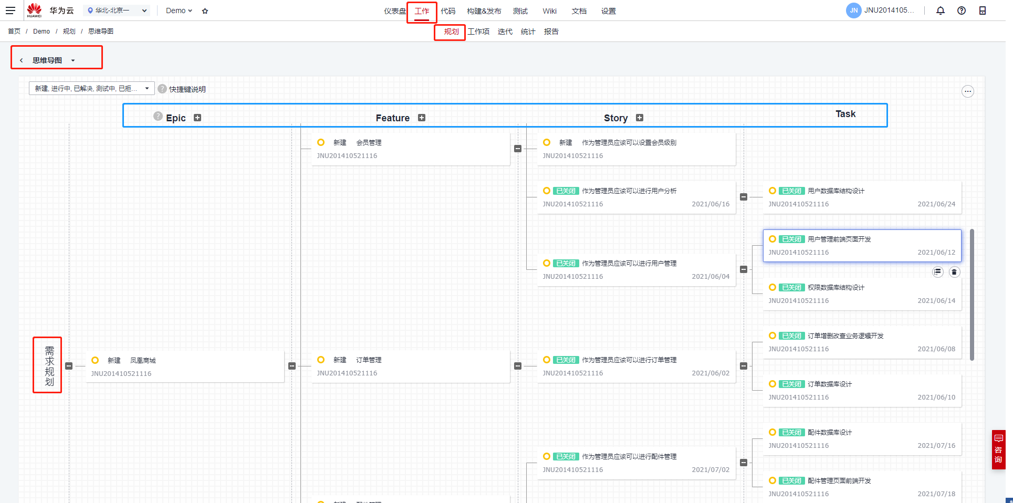Add a new Feature with plus icon
Screen dimensions: 1013x503
point(422,118)
